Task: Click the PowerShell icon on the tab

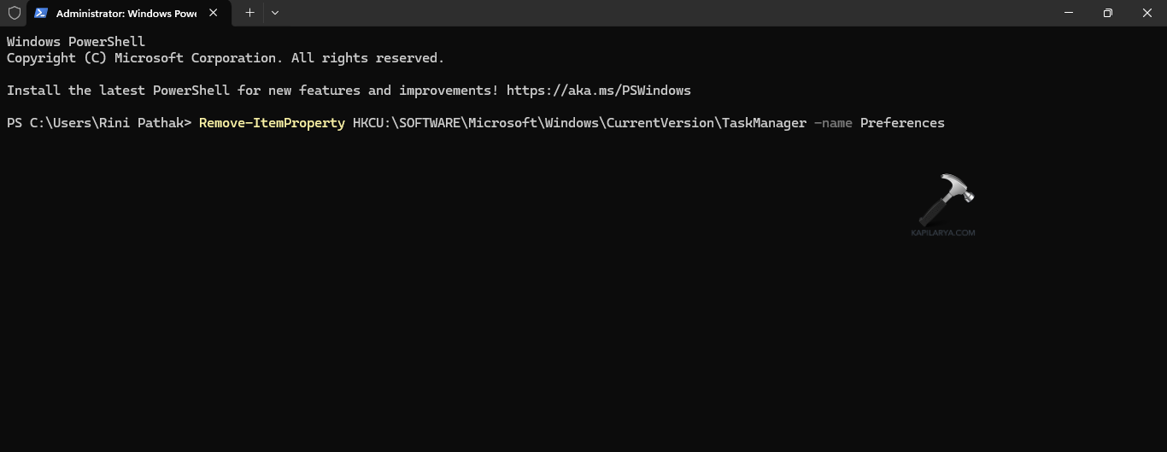Action: pos(41,13)
